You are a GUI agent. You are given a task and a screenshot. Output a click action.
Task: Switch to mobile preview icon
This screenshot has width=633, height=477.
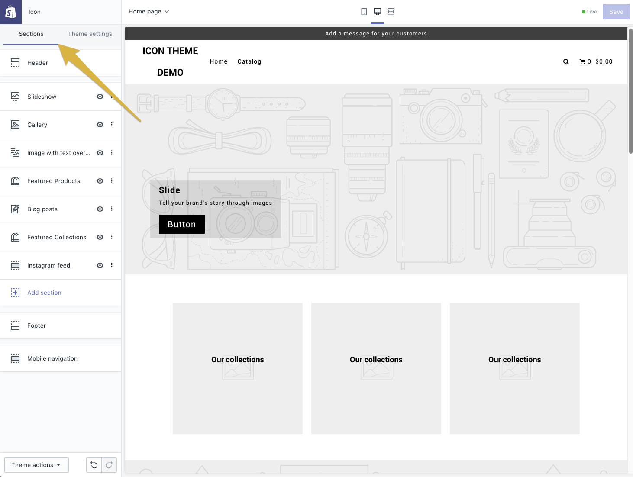click(x=364, y=12)
